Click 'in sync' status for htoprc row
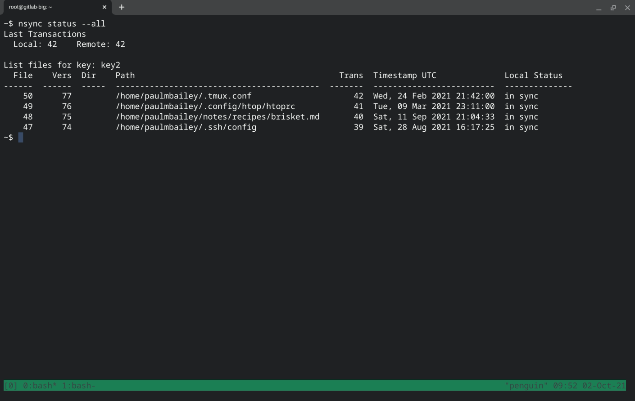The height and width of the screenshot is (401, 635). coord(522,107)
